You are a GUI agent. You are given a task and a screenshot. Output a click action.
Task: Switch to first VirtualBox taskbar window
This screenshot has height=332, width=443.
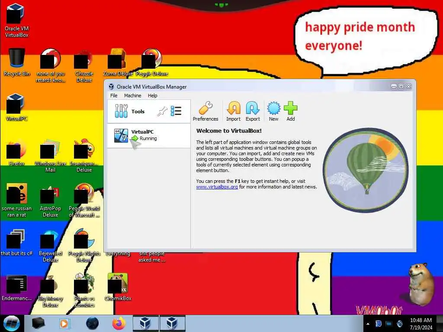[x=145, y=323]
